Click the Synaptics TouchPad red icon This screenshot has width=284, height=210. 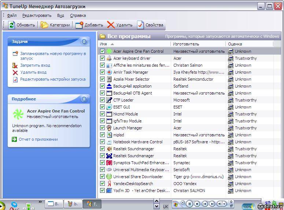click(x=109, y=163)
